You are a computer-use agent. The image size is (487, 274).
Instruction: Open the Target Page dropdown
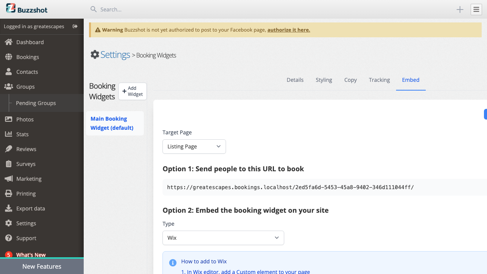194,147
